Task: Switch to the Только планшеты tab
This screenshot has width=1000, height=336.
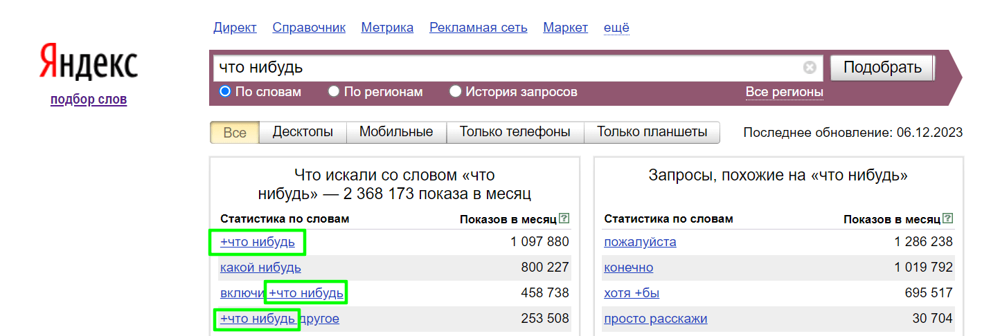Action: pyautogui.click(x=652, y=132)
